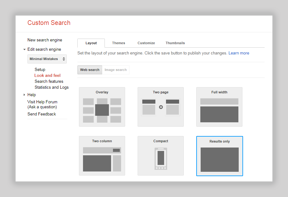Stay on the Layout tab
Screen dimensions: 288x197
click(91, 43)
